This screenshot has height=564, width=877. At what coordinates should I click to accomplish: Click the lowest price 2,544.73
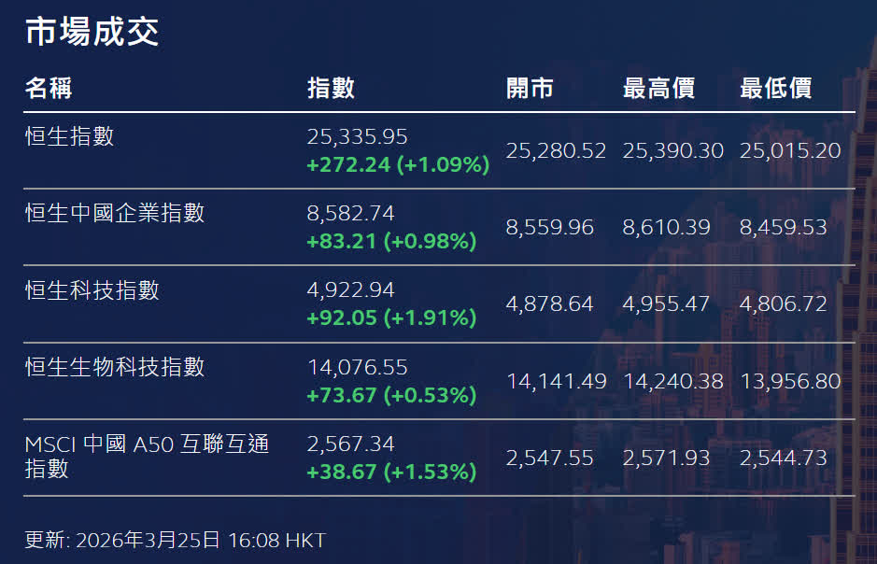(x=784, y=458)
